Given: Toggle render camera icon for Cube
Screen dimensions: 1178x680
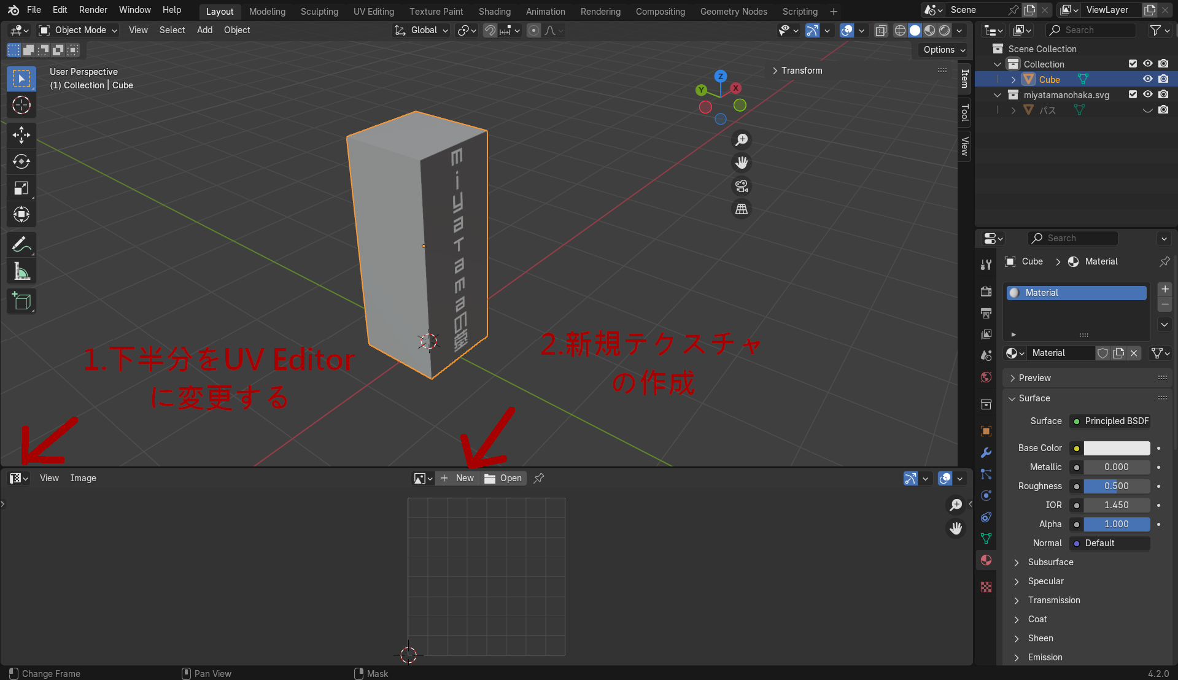Looking at the screenshot, I should click(x=1163, y=79).
